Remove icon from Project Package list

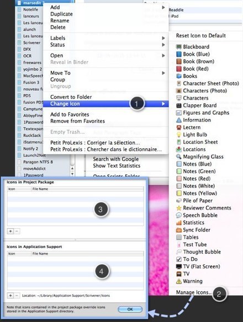(x=17, y=231)
